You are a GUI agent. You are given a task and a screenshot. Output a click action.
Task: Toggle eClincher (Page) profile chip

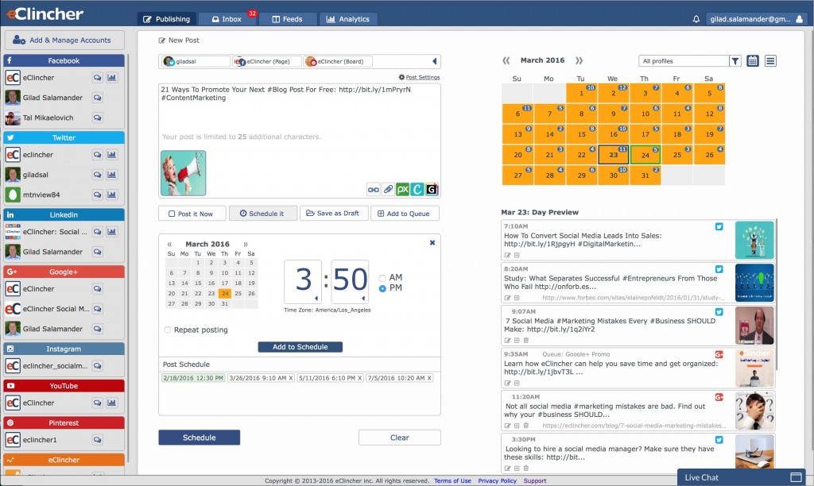267,61
